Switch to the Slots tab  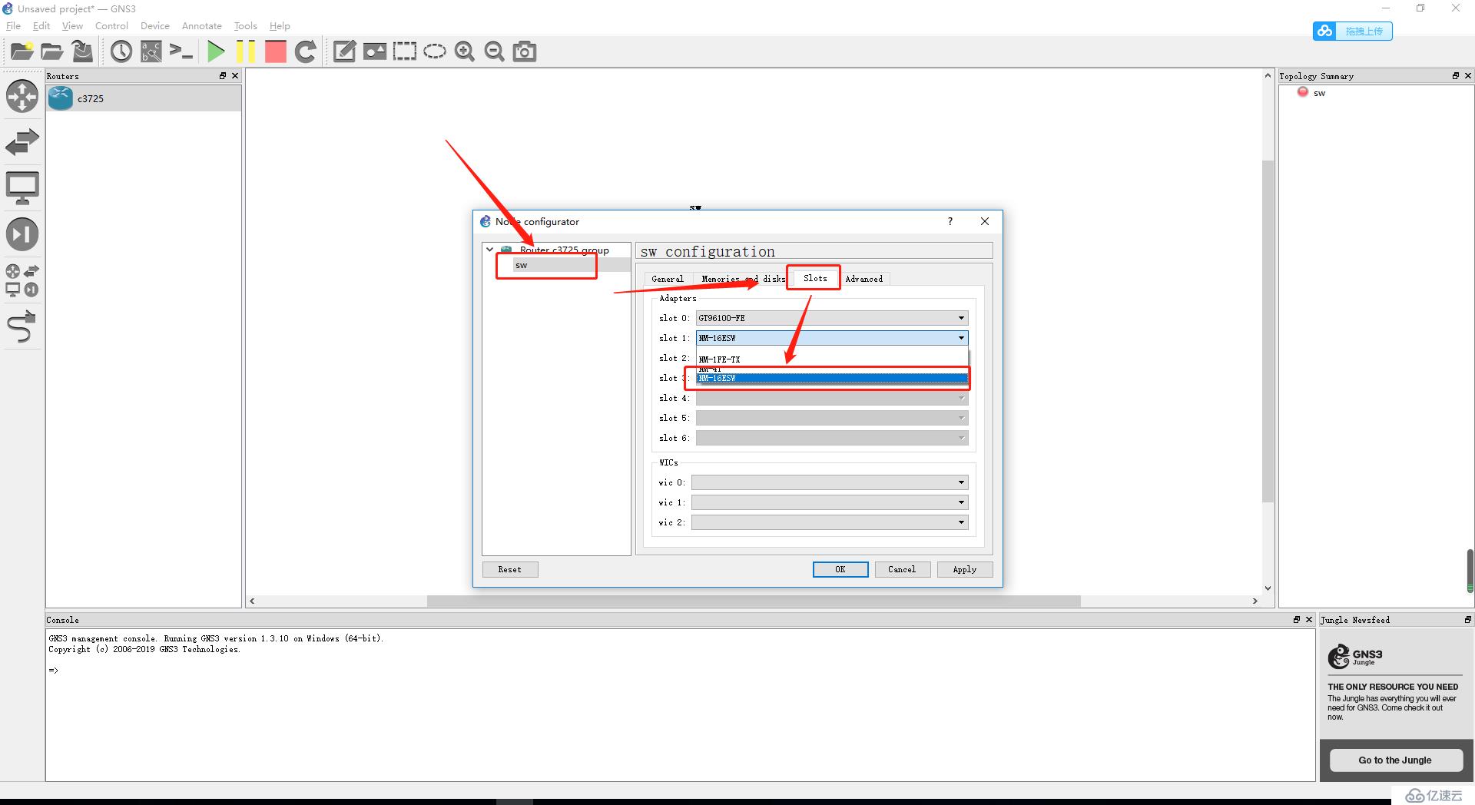[x=815, y=278]
